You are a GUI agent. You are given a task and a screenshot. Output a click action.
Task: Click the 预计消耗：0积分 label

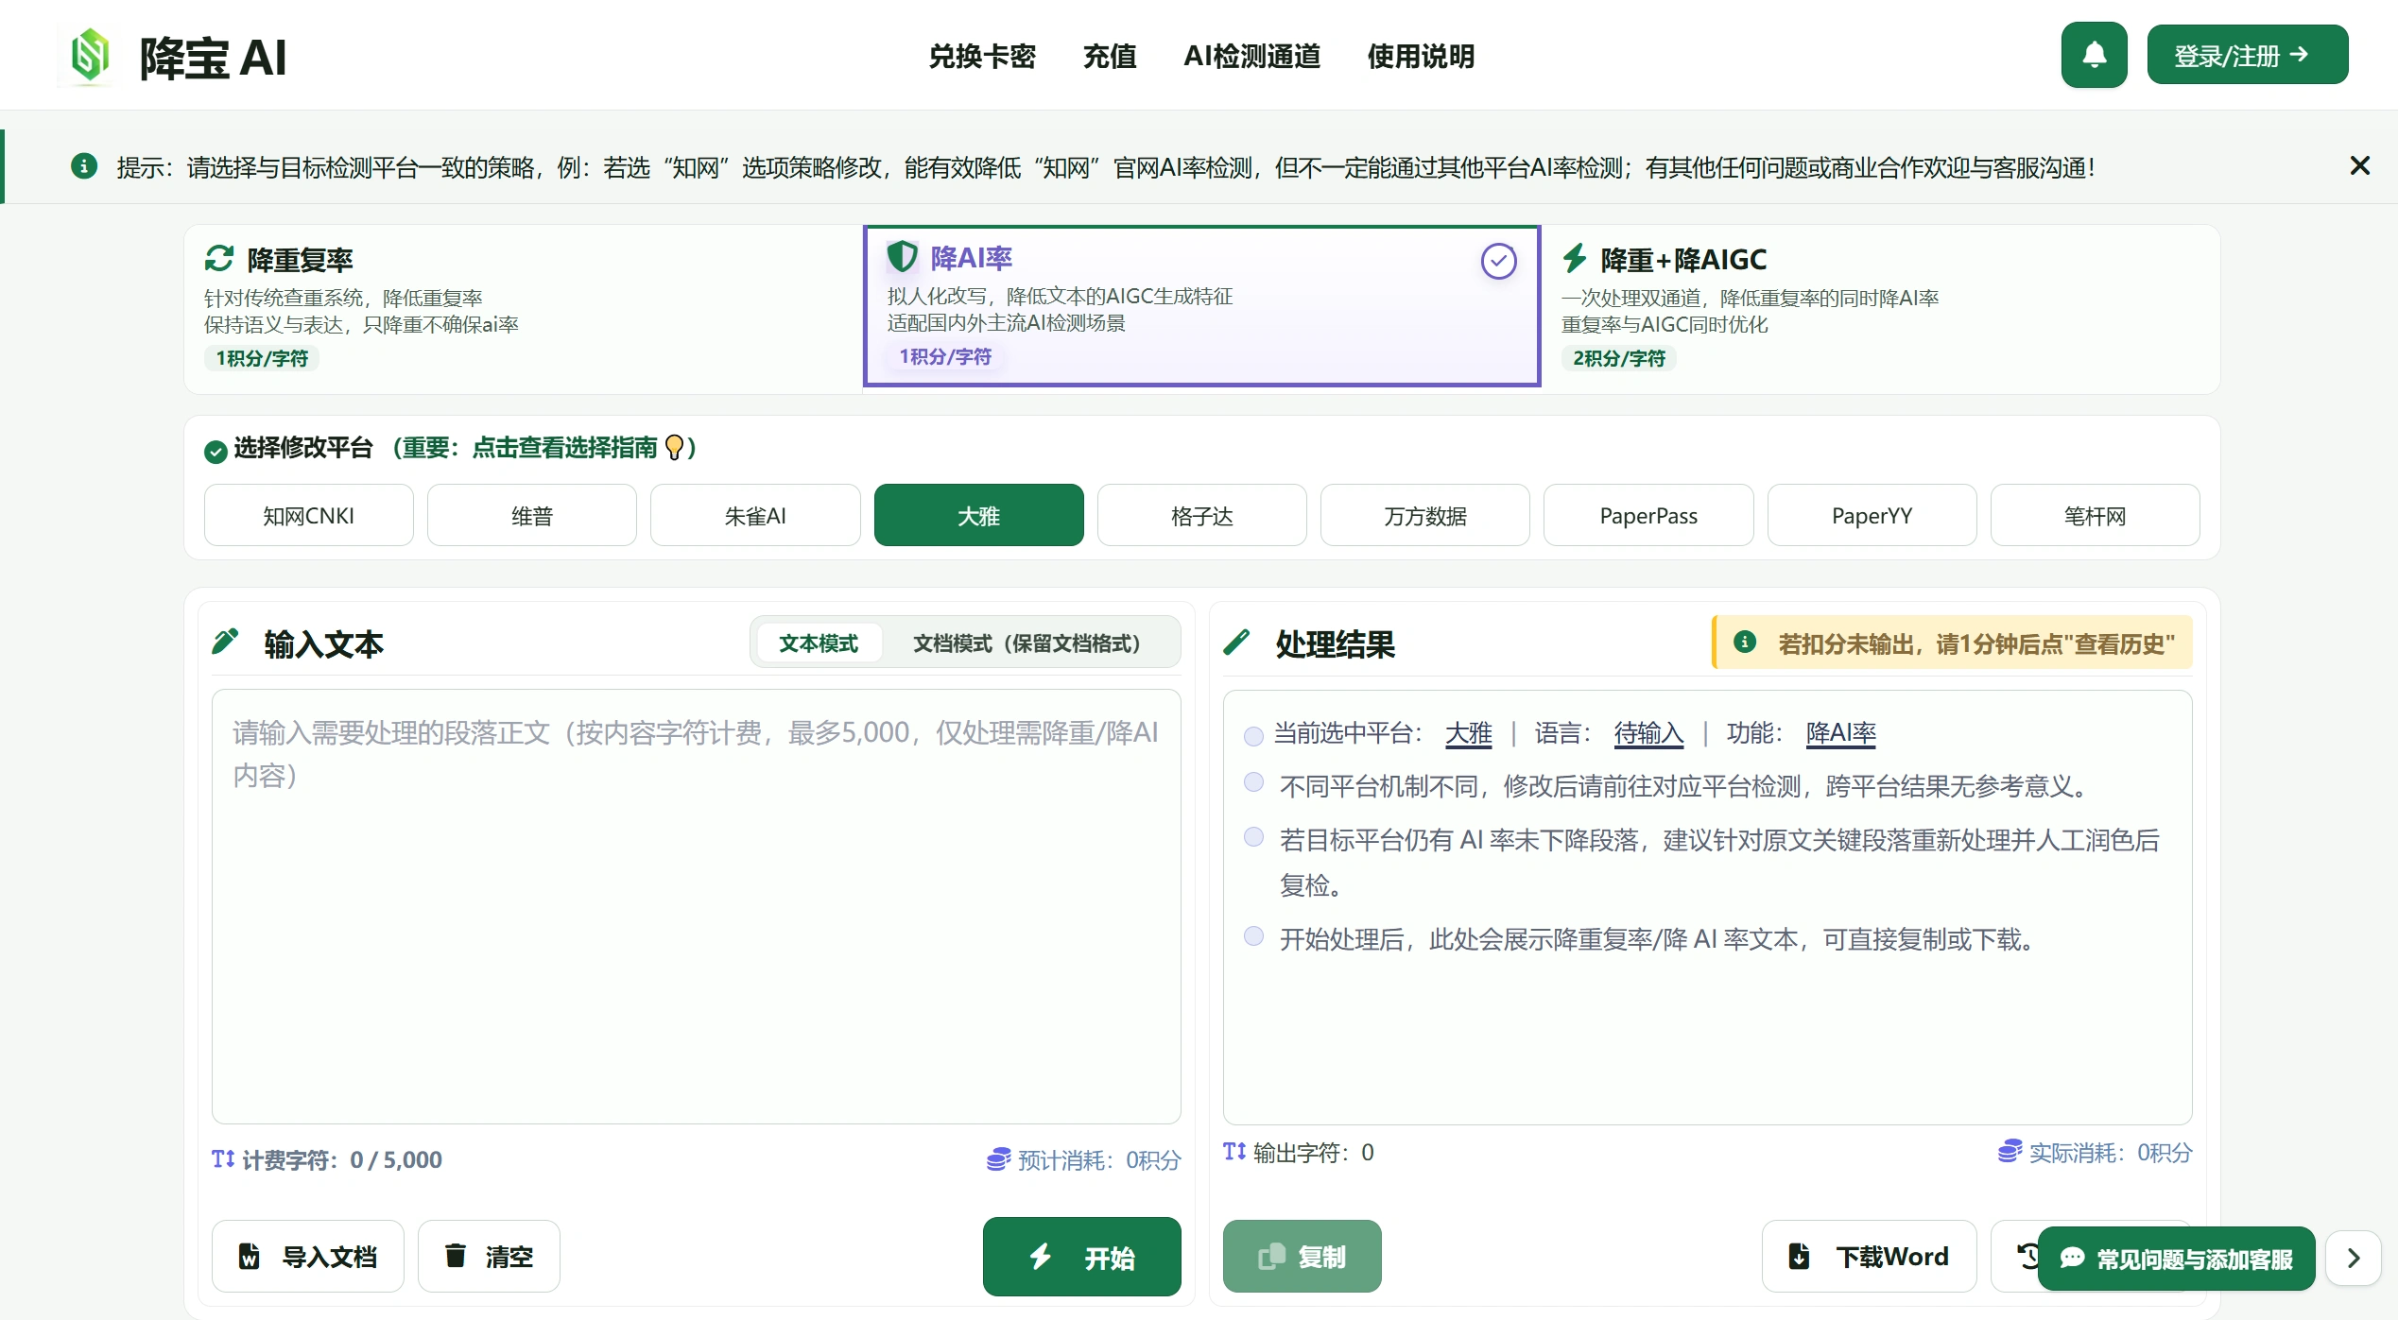point(1099,1160)
